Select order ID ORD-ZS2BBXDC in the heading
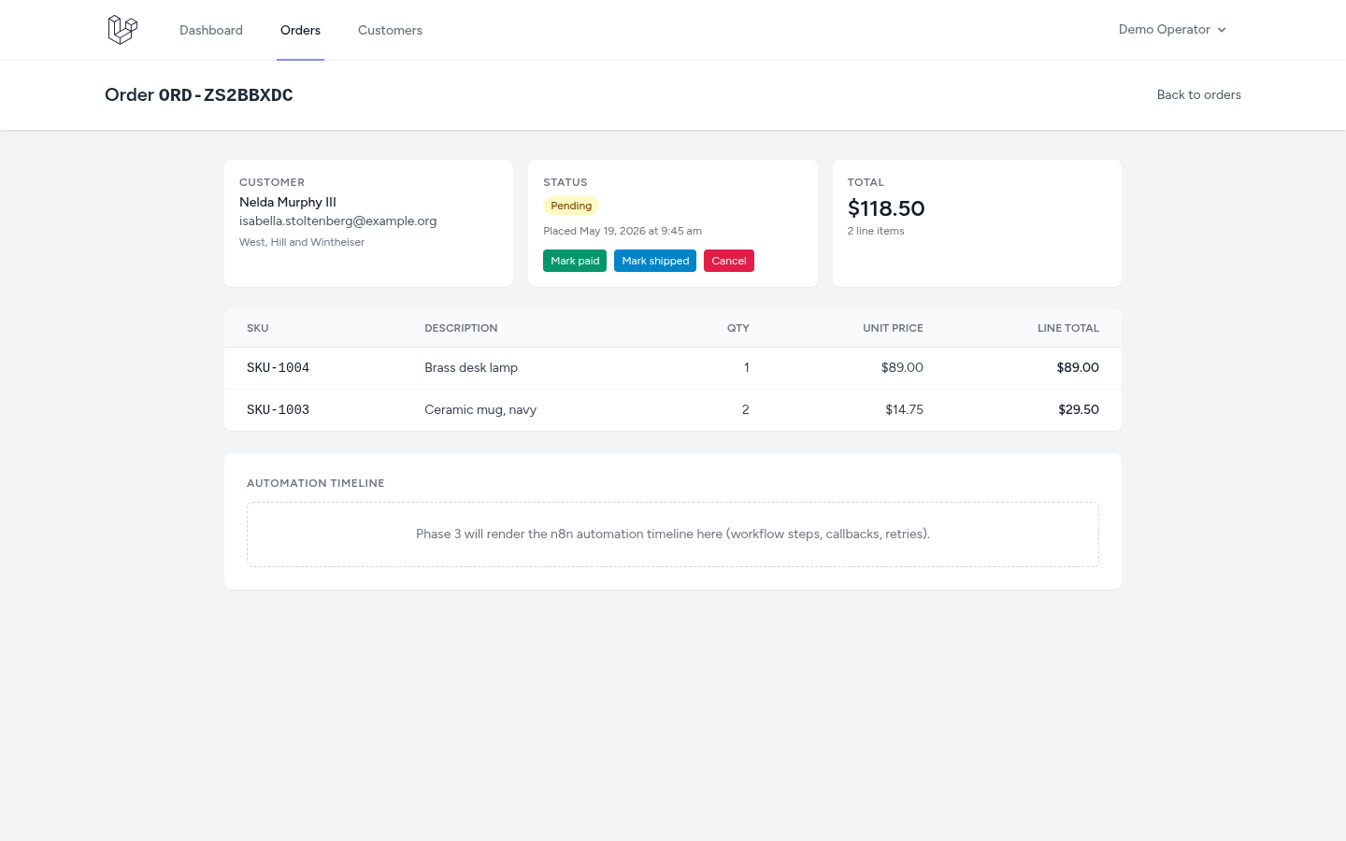1346x841 pixels. pos(226,95)
